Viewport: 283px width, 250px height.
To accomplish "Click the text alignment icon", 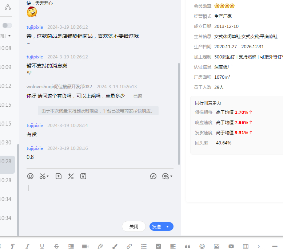I will [173, 246].
